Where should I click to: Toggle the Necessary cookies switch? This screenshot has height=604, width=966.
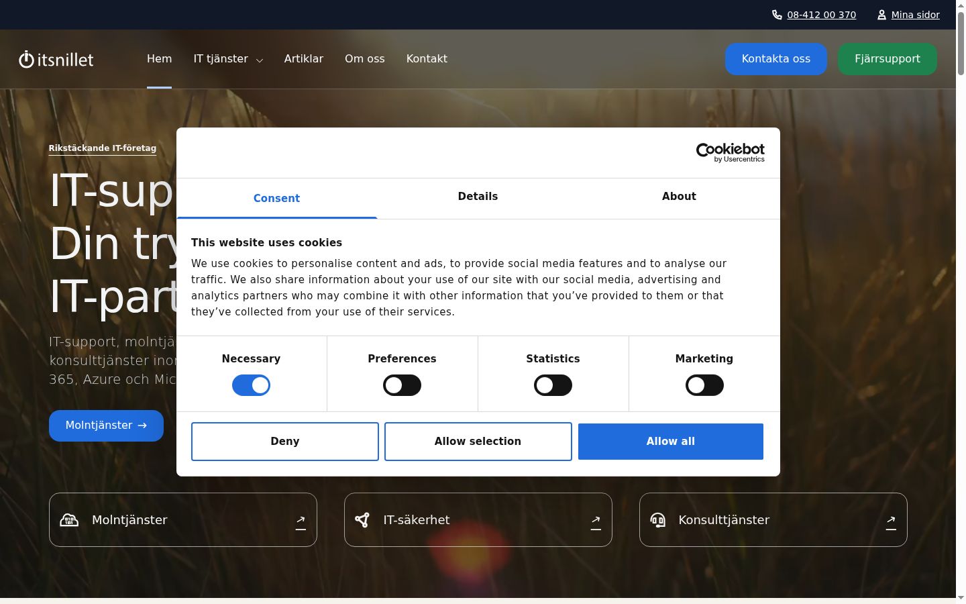tap(251, 385)
